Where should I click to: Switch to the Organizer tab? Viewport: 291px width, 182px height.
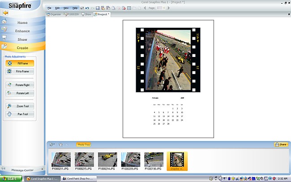(55, 14)
